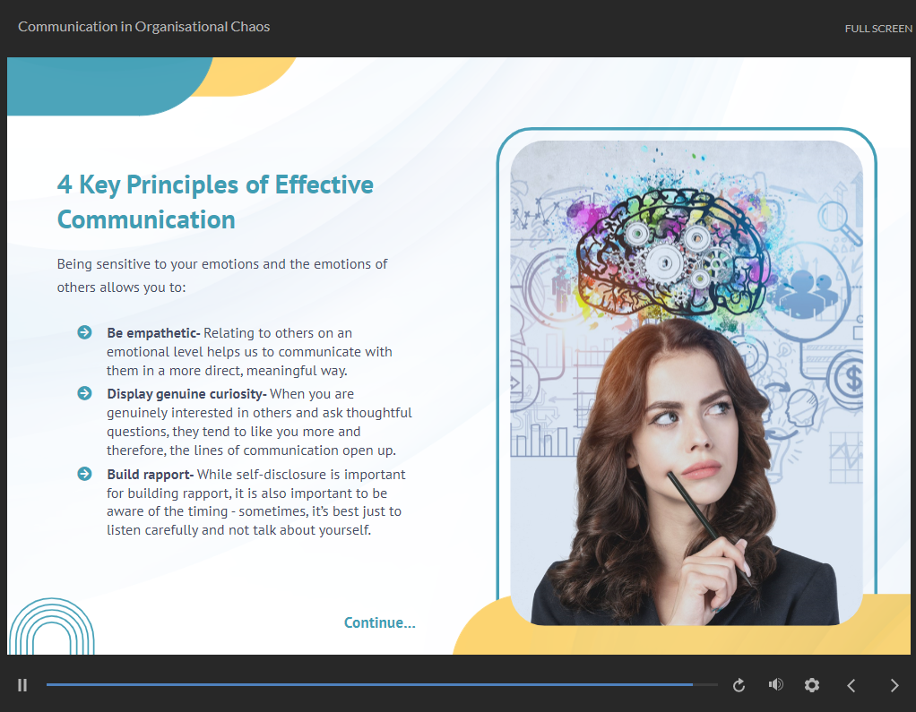The width and height of the screenshot is (916, 712).
Task: Pause the course playback
Action: 22,685
